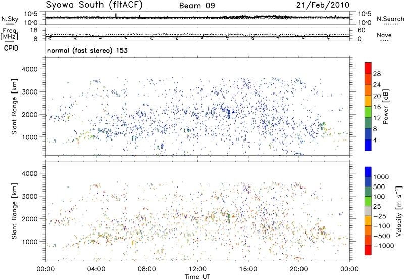Select the 'Time UT' axis title

pyautogui.click(x=197, y=277)
